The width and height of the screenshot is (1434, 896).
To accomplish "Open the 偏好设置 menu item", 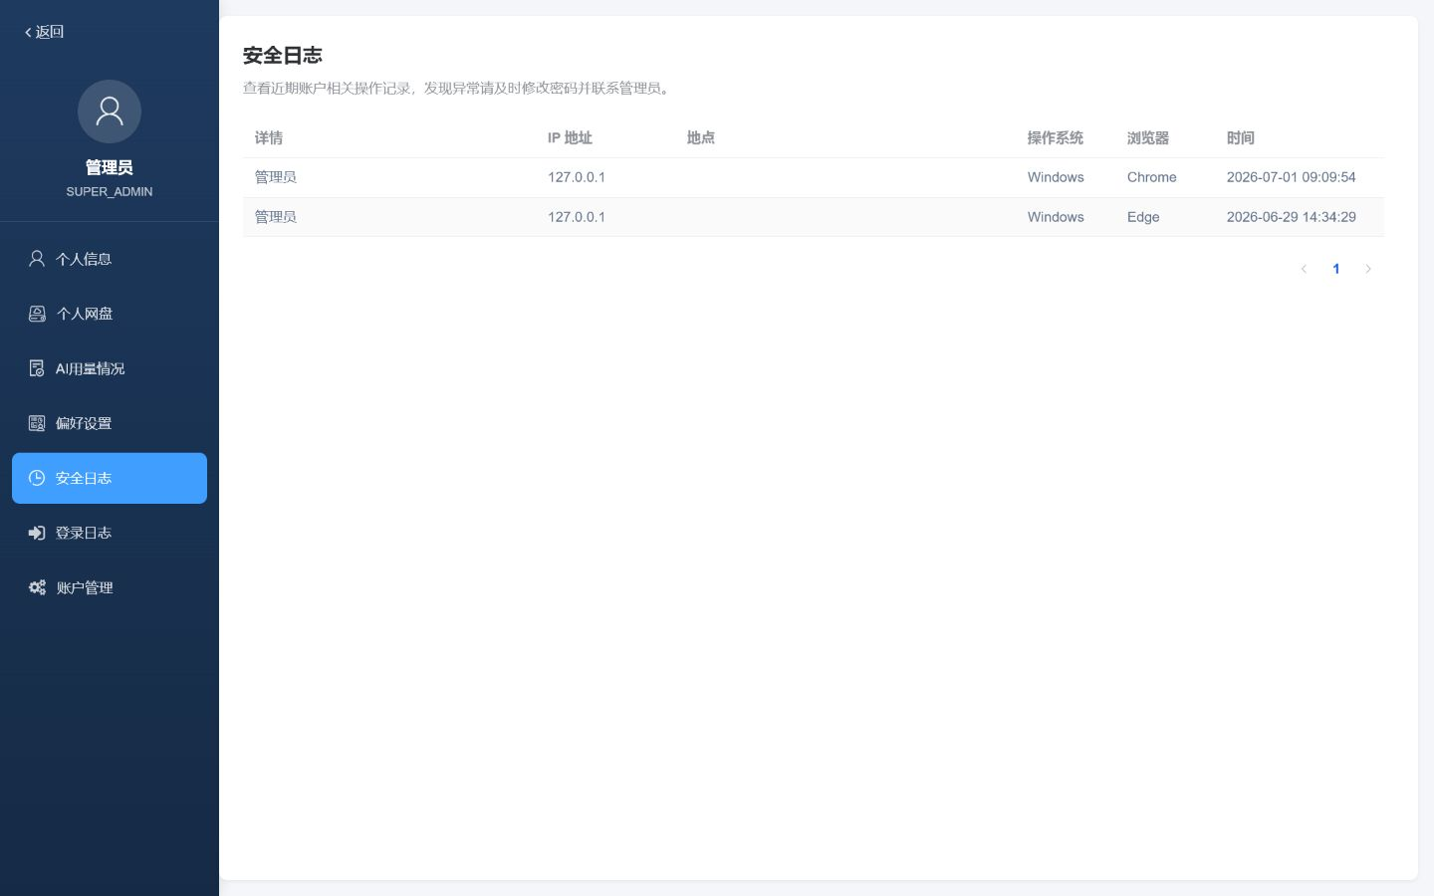I will (110, 423).
